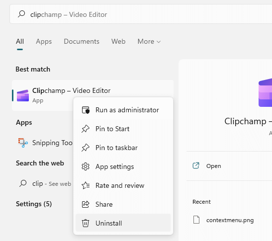
Task: Click the Clipchamp app icon in Best match
Action: coord(23,95)
